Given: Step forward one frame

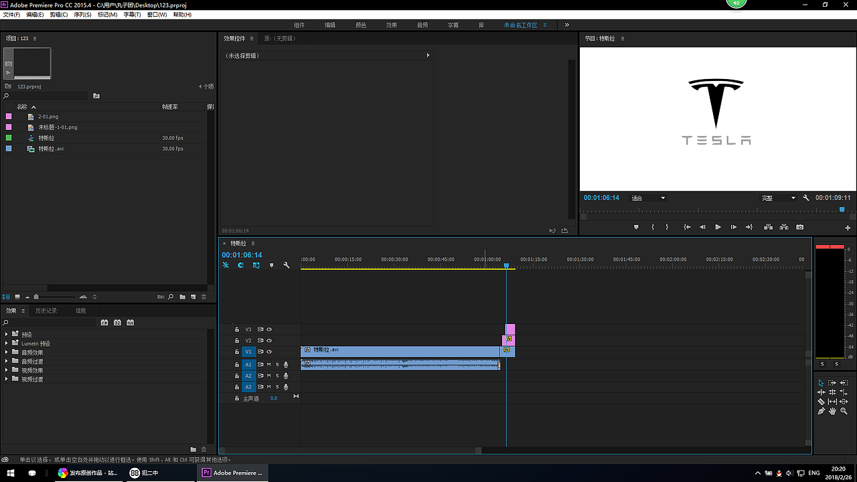Looking at the screenshot, I should pyautogui.click(x=734, y=227).
